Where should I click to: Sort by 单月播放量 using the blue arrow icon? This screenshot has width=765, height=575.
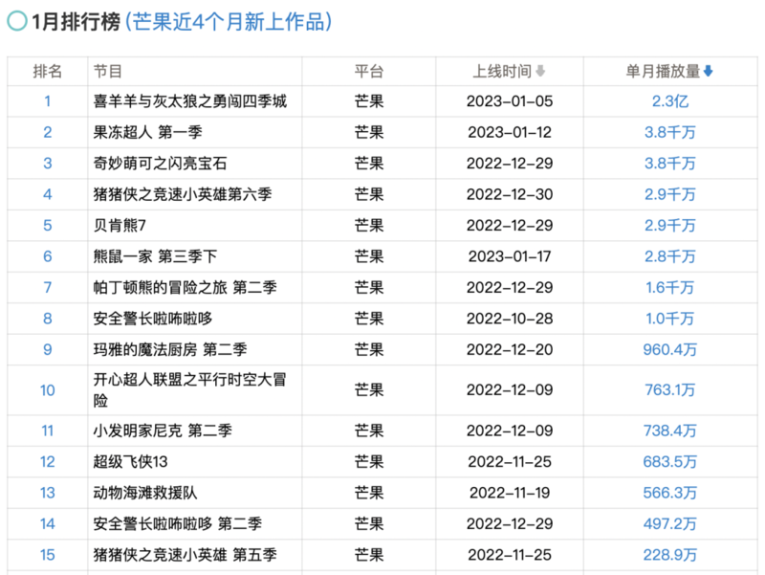click(x=708, y=71)
